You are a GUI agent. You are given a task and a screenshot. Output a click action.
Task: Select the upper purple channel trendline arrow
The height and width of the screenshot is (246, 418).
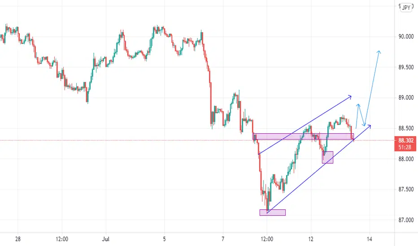[x=305, y=125]
